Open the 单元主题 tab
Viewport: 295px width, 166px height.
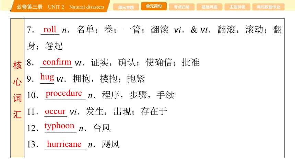126,7
